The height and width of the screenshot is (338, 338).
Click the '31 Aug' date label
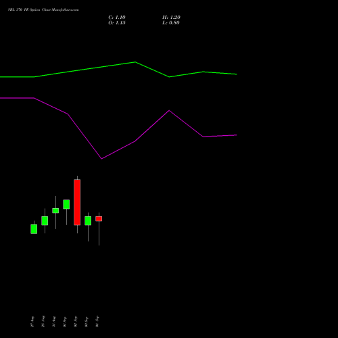point(54,322)
